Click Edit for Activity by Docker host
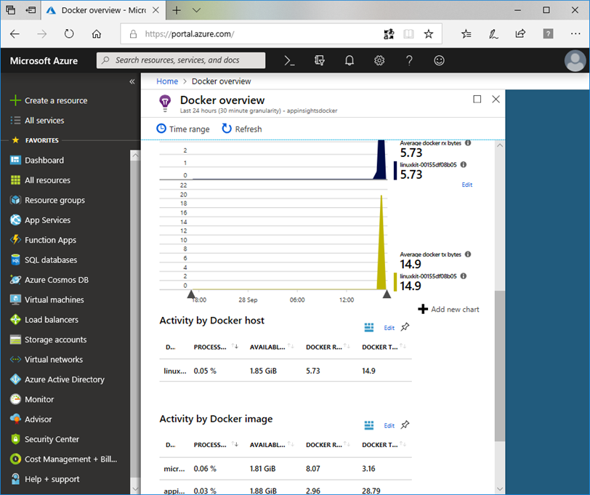Viewport: 590px width, 495px height. [389, 328]
